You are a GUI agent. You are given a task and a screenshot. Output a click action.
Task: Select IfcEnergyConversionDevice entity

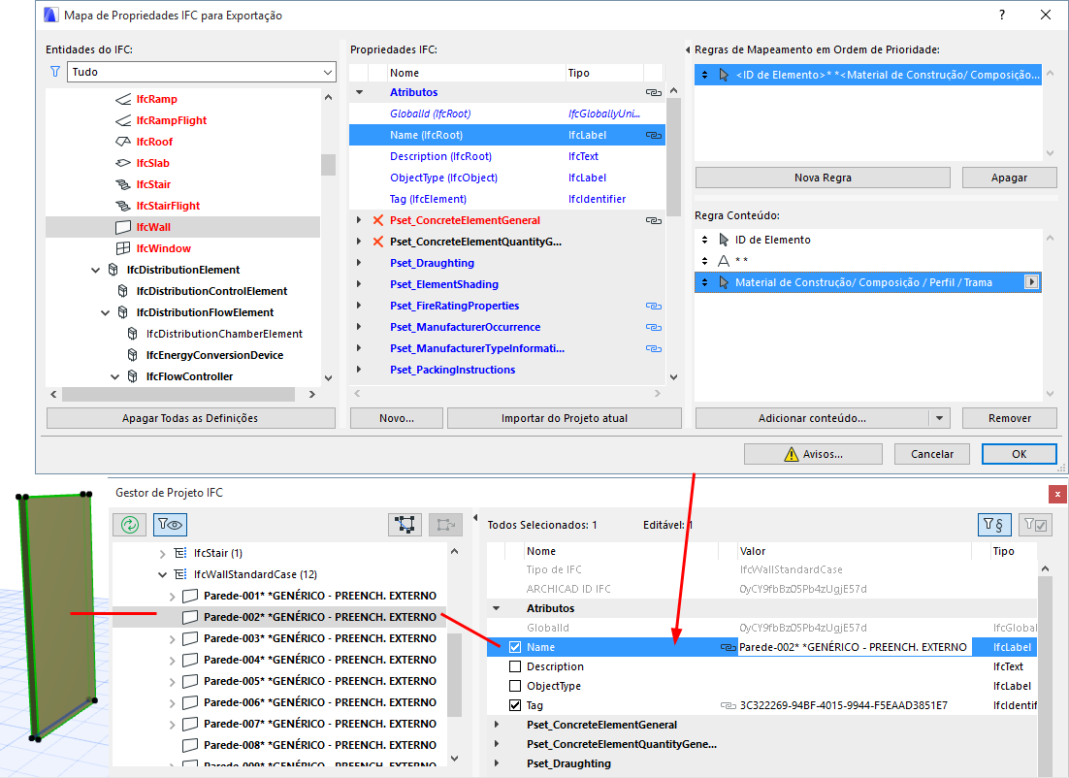(x=214, y=355)
